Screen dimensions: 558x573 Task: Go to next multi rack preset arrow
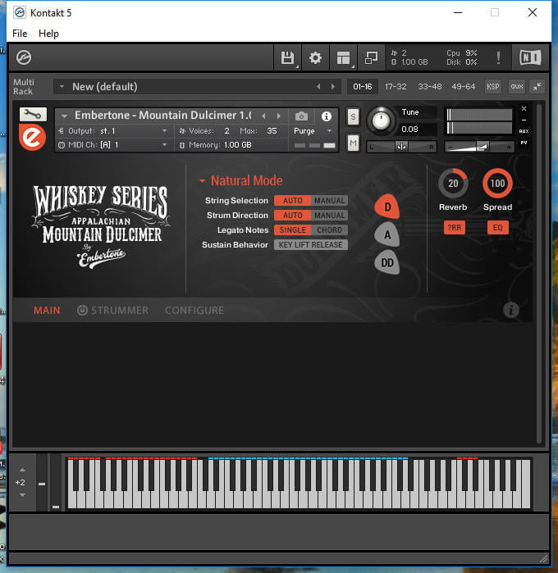(333, 87)
